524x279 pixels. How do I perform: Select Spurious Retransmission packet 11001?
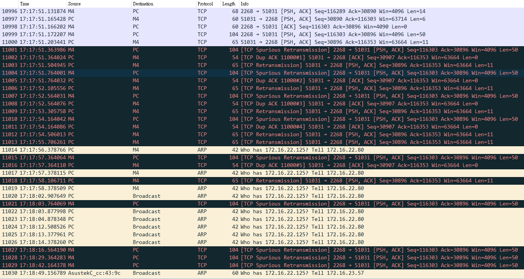(x=262, y=50)
